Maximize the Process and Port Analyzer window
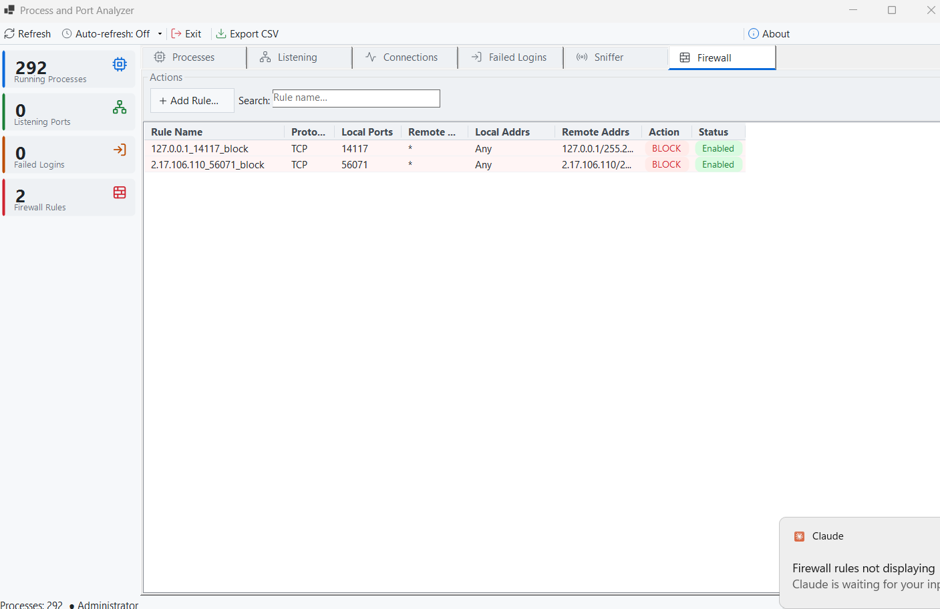 pyautogui.click(x=892, y=10)
